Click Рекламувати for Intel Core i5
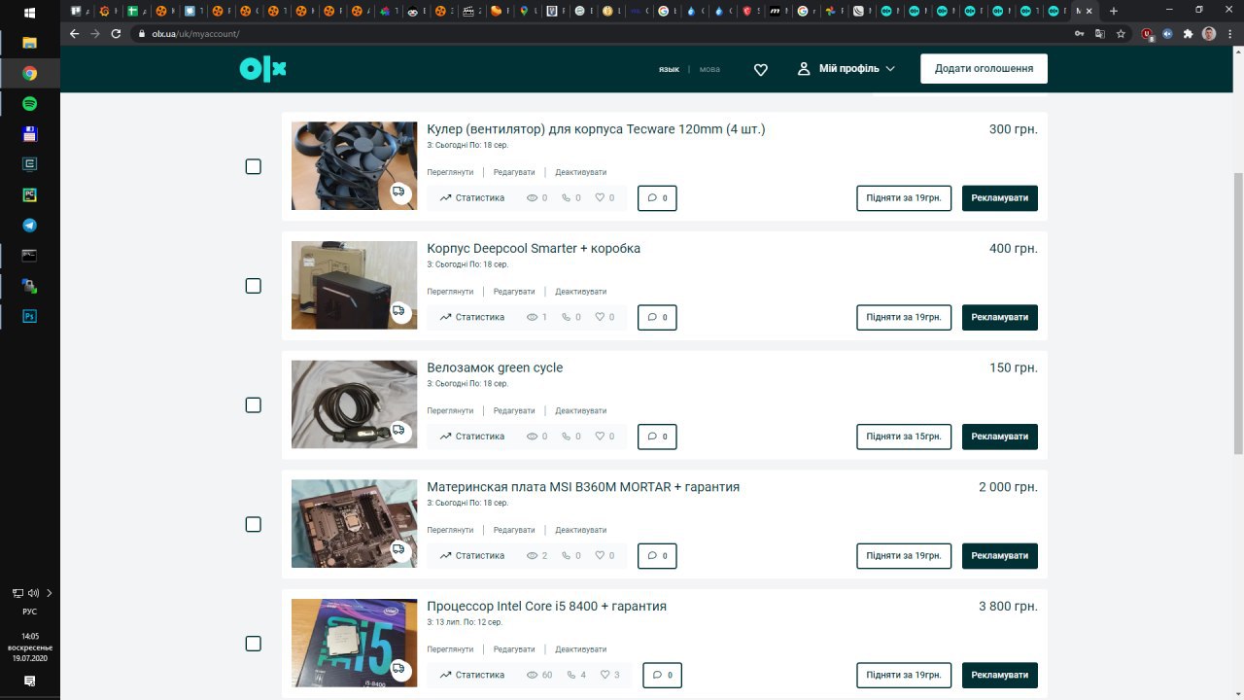Viewport: 1244px width, 700px height. tap(1000, 675)
